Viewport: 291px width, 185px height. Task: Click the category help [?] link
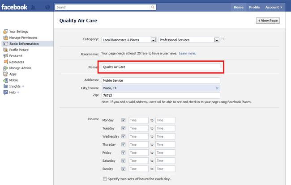point(223,39)
